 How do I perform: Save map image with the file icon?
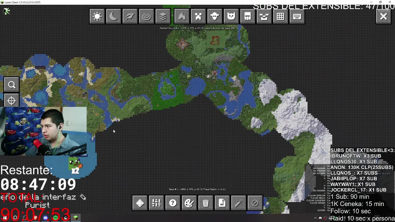click(x=222, y=203)
